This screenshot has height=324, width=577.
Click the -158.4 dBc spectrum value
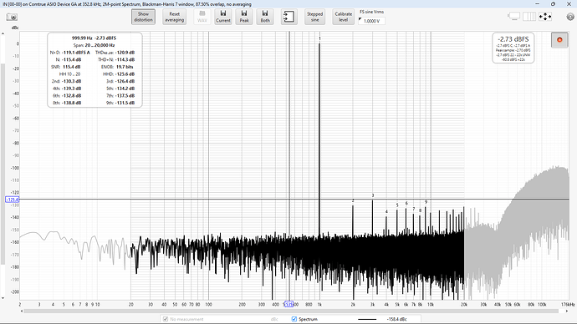tap(396, 319)
